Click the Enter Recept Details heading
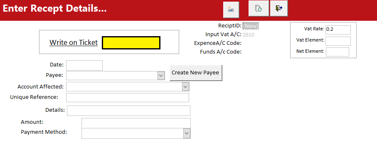 [x=54, y=8]
